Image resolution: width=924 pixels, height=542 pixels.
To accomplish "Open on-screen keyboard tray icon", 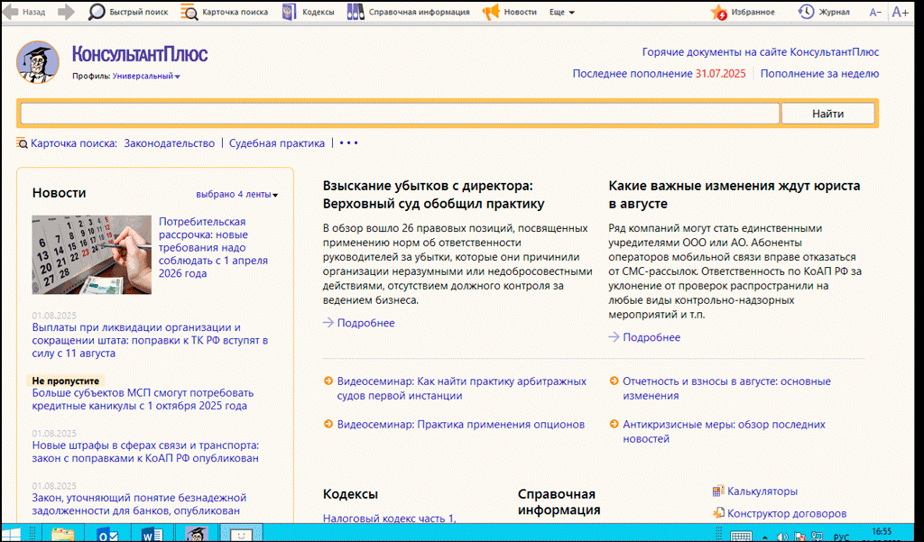I will coord(741,537).
